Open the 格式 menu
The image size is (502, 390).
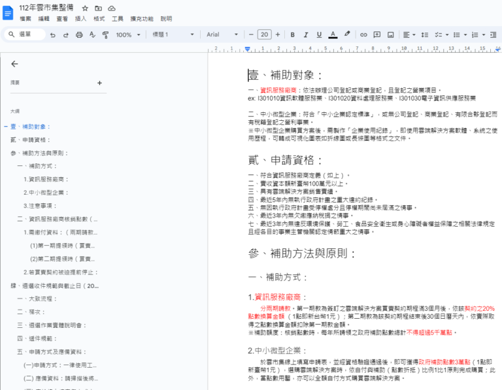pos(99,19)
